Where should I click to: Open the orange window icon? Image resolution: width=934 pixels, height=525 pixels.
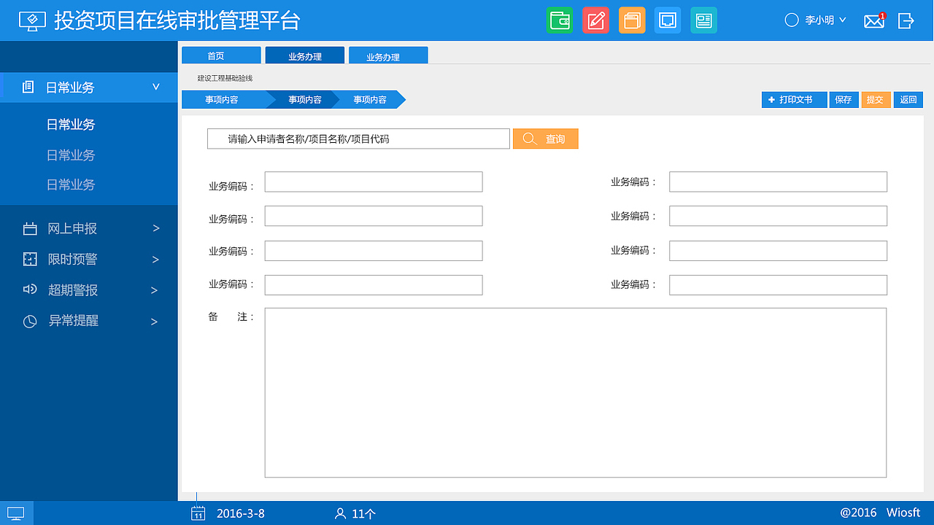point(632,20)
